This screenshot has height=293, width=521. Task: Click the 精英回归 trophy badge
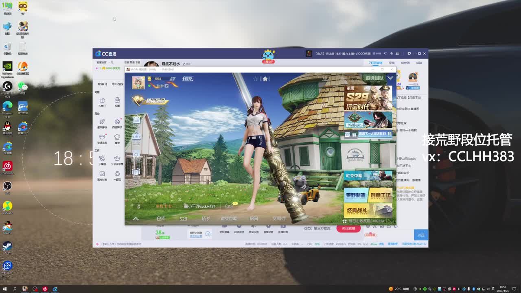pyautogui.click(x=150, y=100)
